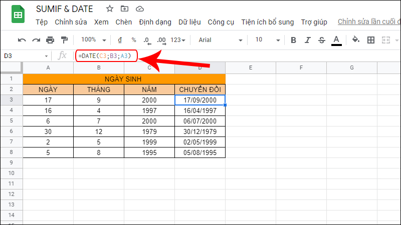Image resolution: width=401 pixels, height=225 pixels.
Task: Print the spreadsheet with printer icon
Action: 50,40
